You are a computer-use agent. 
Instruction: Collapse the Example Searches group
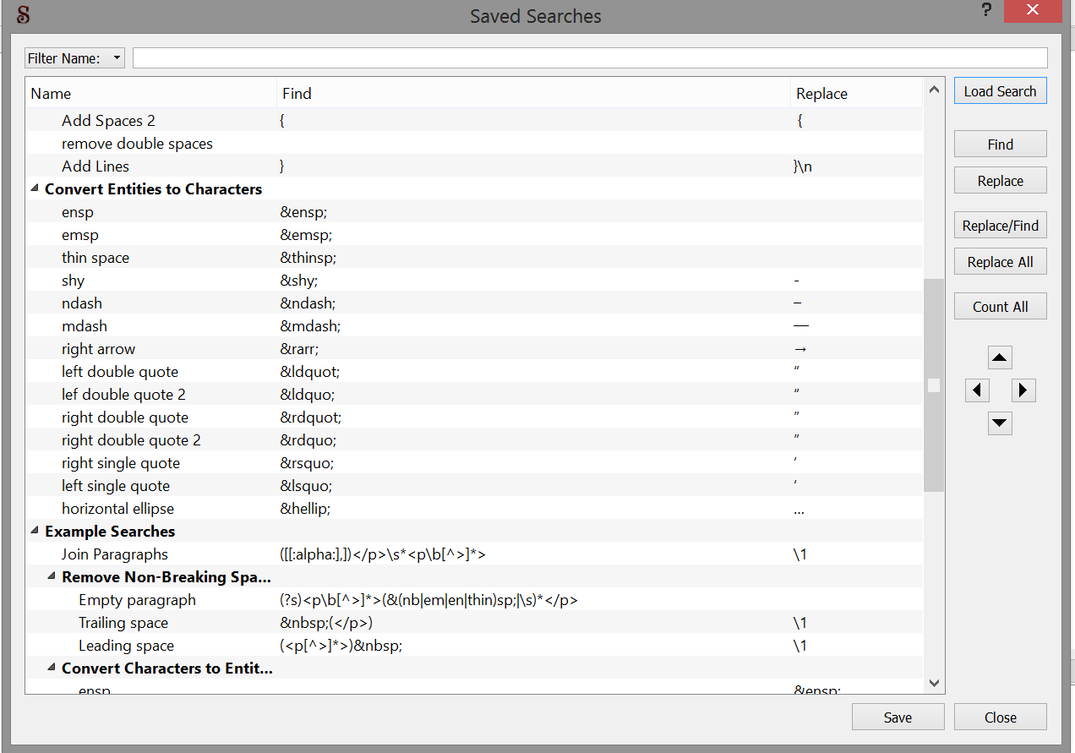pos(35,532)
